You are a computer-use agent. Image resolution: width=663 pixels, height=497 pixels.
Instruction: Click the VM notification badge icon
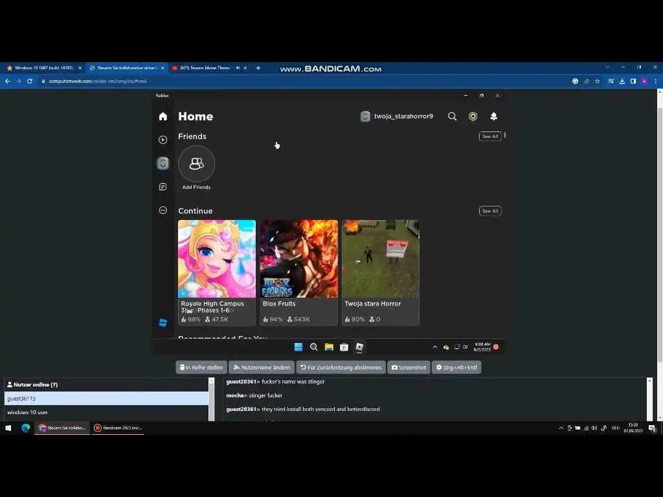(x=496, y=347)
